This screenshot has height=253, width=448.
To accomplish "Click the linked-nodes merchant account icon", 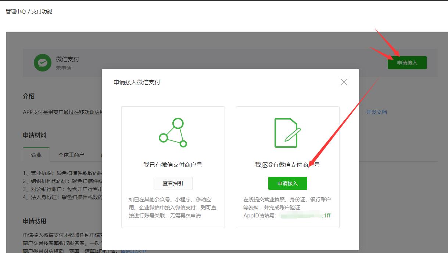I will 173,133.
